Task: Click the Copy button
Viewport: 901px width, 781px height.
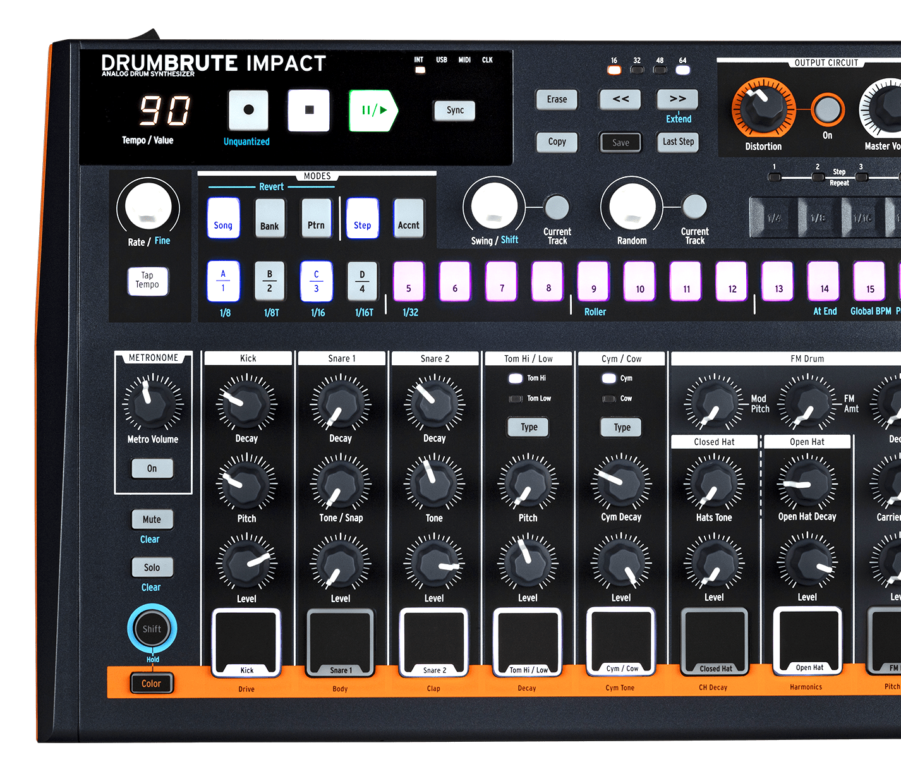Action: [557, 142]
